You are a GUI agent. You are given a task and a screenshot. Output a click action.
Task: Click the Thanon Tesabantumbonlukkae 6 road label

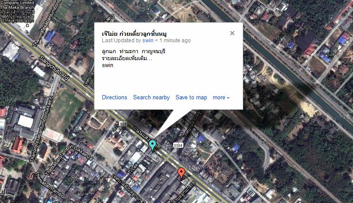42,129
